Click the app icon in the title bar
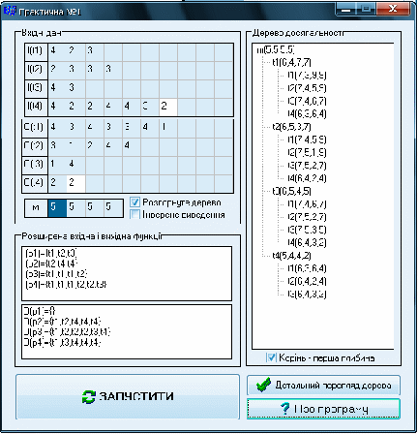The height and width of the screenshot is (434, 418). tap(10, 12)
